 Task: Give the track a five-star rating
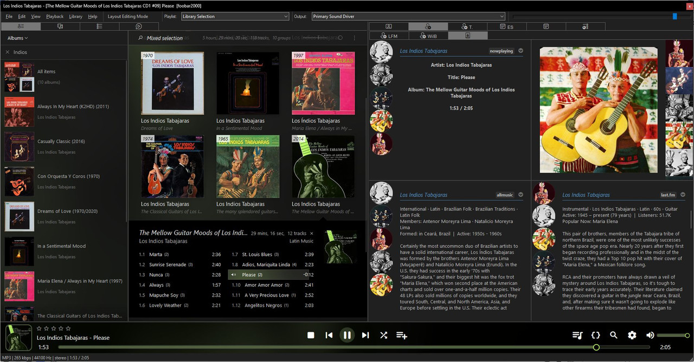click(x=68, y=328)
